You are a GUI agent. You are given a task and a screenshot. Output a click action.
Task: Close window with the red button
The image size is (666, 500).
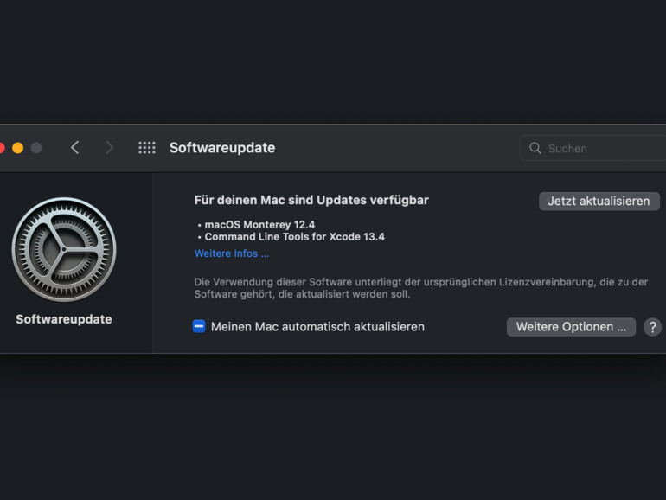2,148
